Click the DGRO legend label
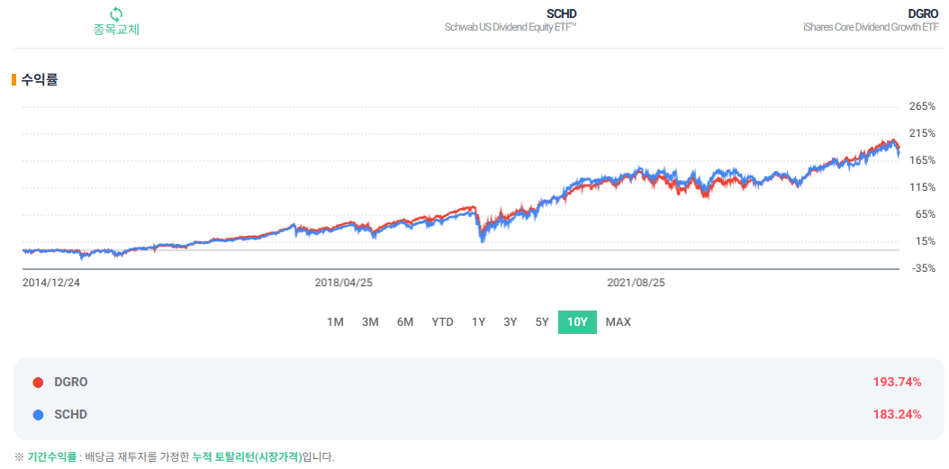 [71, 383]
